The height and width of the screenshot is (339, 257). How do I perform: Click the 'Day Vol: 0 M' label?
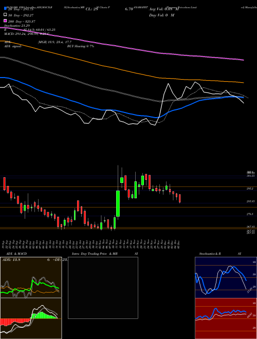pyautogui.click(x=161, y=15)
